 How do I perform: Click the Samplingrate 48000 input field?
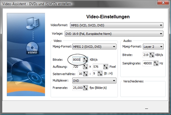tap(147, 63)
